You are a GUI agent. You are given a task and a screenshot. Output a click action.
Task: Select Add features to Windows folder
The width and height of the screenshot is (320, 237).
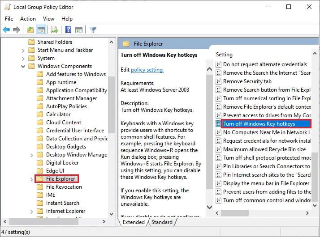[x=76, y=74]
